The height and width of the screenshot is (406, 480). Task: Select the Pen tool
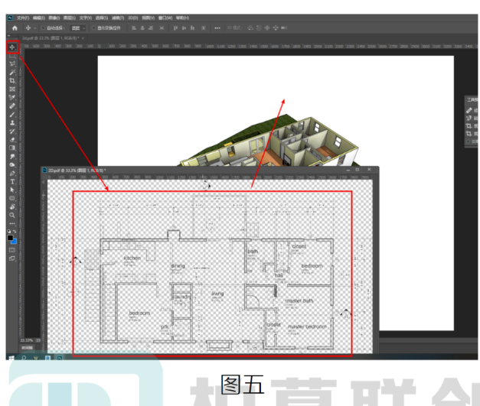click(x=12, y=174)
